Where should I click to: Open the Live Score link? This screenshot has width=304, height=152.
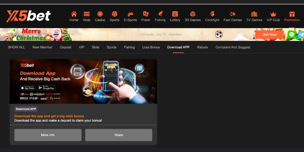147,35
